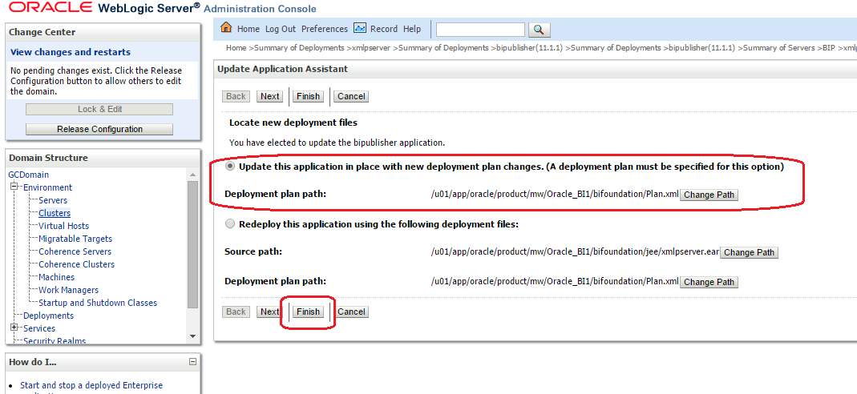Open Services in Domain Structure tree
The height and width of the screenshot is (394, 857).
(39, 328)
